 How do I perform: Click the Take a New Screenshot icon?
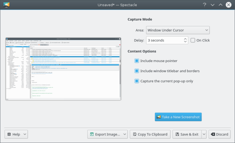coord(159,117)
